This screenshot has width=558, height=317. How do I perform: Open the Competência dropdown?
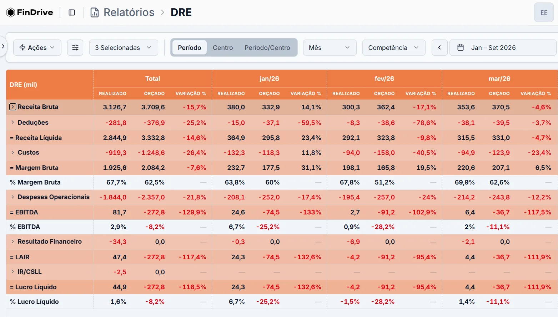point(394,47)
